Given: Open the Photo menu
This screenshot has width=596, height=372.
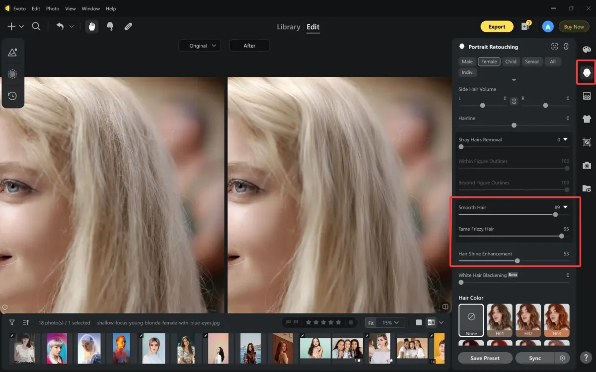Looking at the screenshot, I should click(x=53, y=8).
